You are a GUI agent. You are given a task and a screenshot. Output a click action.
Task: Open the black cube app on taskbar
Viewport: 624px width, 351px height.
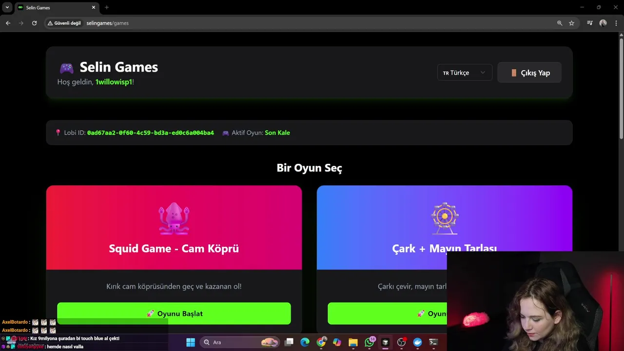tap(385, 342)
